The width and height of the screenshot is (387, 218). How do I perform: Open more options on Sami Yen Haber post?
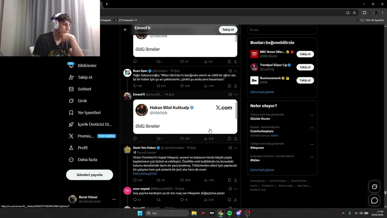pyautogui.click(x=236, y=148)
